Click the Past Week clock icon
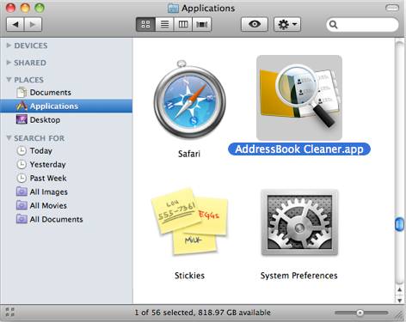The height and width of the screenshot is (322, 406). [22, 178]
